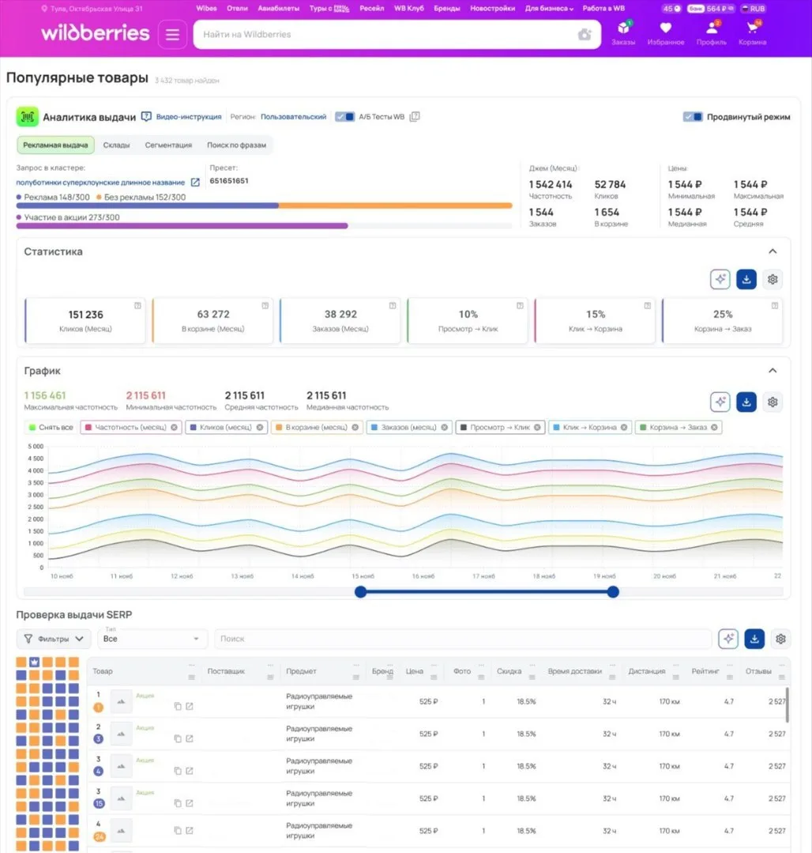Remove Корзина → Заказ series chip
812x853 pixels.
tap(714, 427)
